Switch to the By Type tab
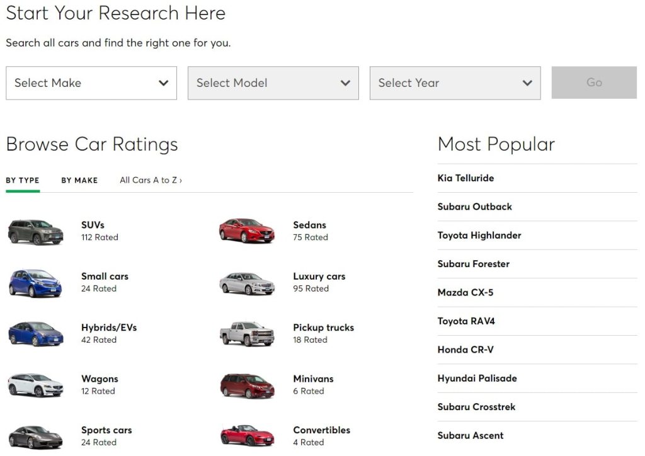Screen dimensions: 645x456 (23, 180)
